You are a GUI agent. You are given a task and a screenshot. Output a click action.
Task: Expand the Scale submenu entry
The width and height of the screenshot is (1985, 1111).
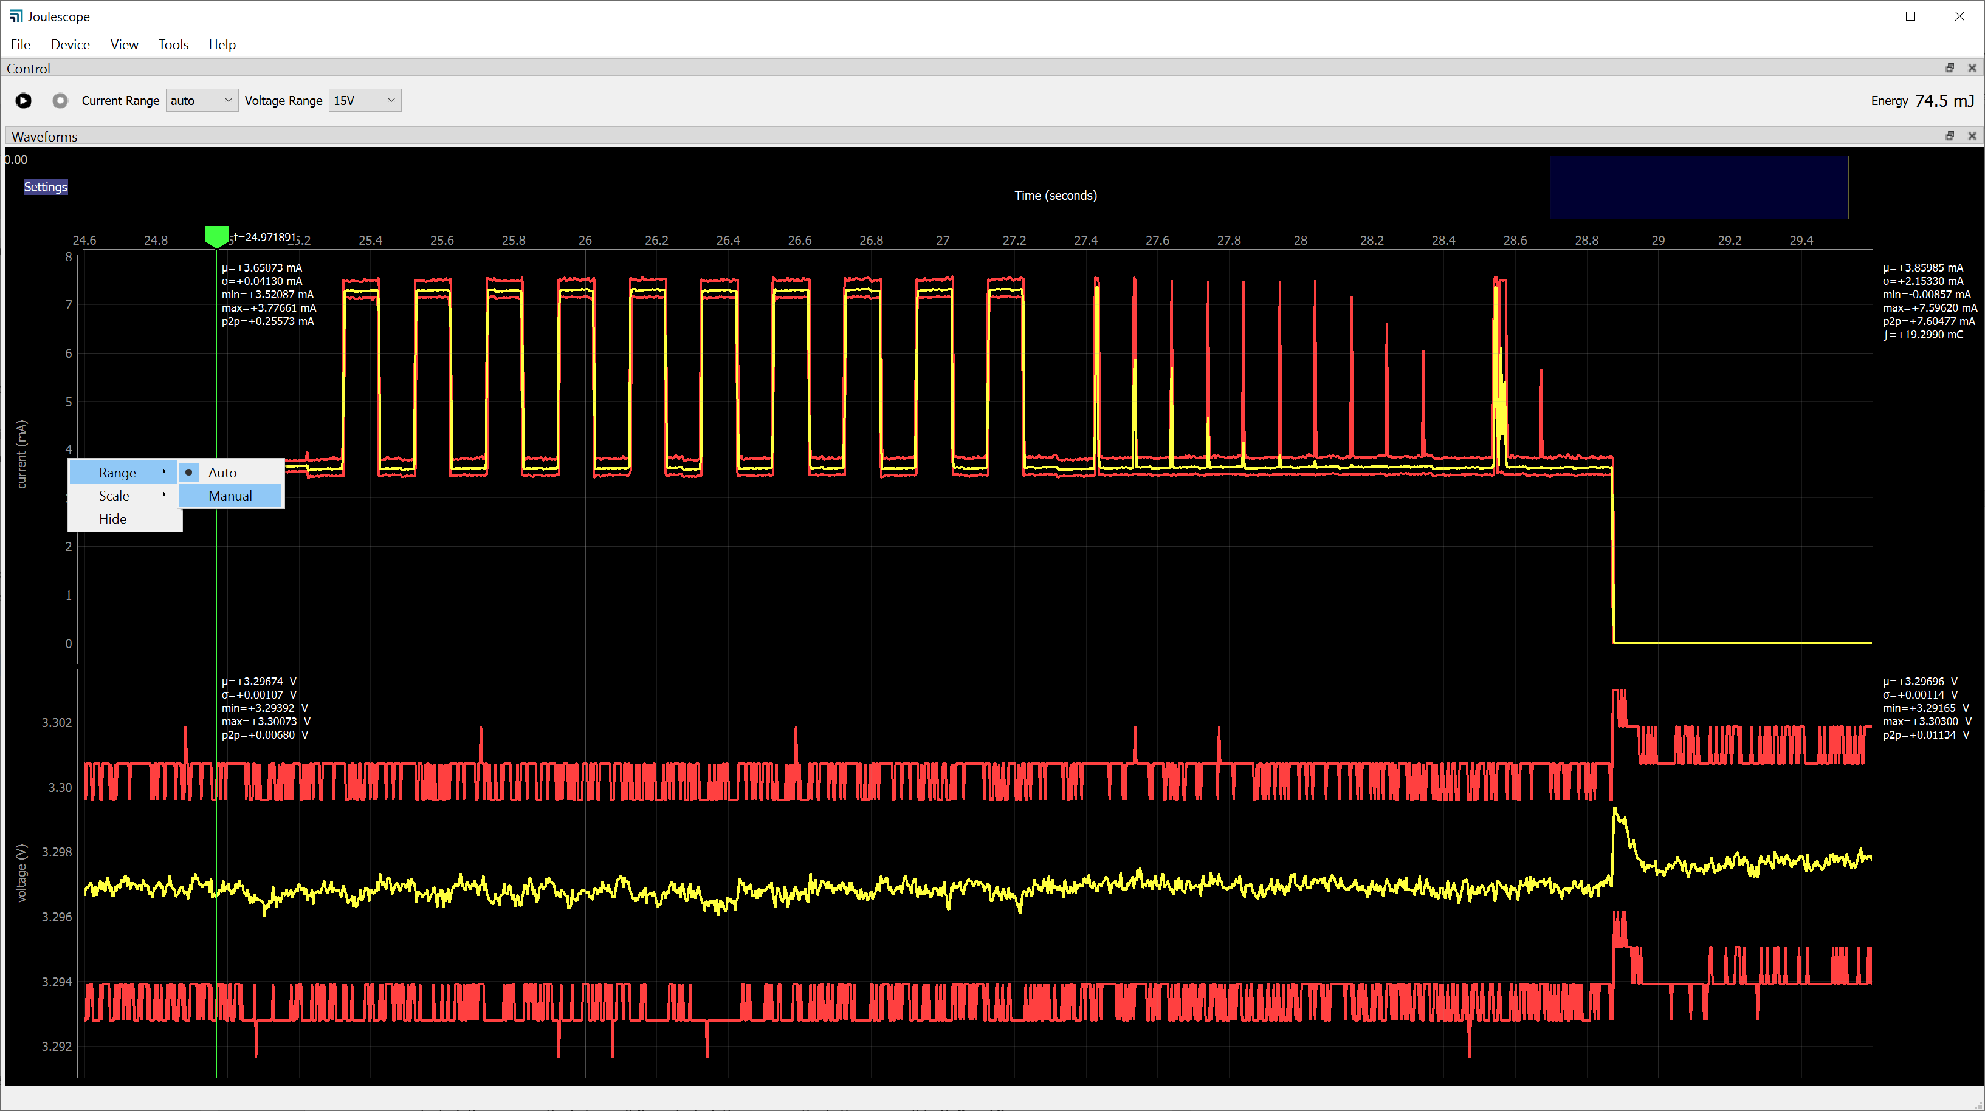124,496
